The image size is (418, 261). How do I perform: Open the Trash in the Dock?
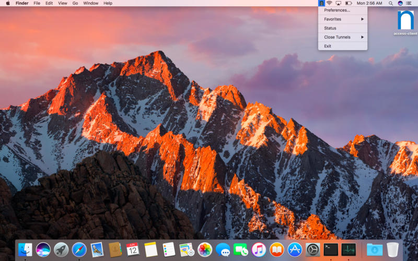coord(392,250)
